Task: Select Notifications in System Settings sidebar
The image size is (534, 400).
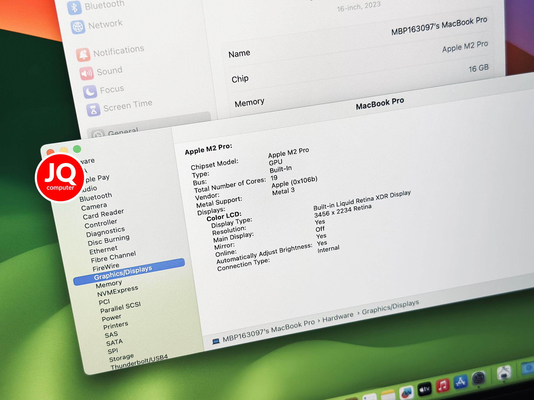Action: pyautogui.click(x=119, y=51)
